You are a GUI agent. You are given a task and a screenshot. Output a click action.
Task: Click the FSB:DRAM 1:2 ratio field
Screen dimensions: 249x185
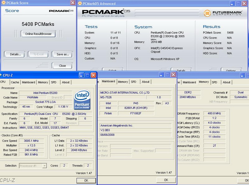click(214, 118)
